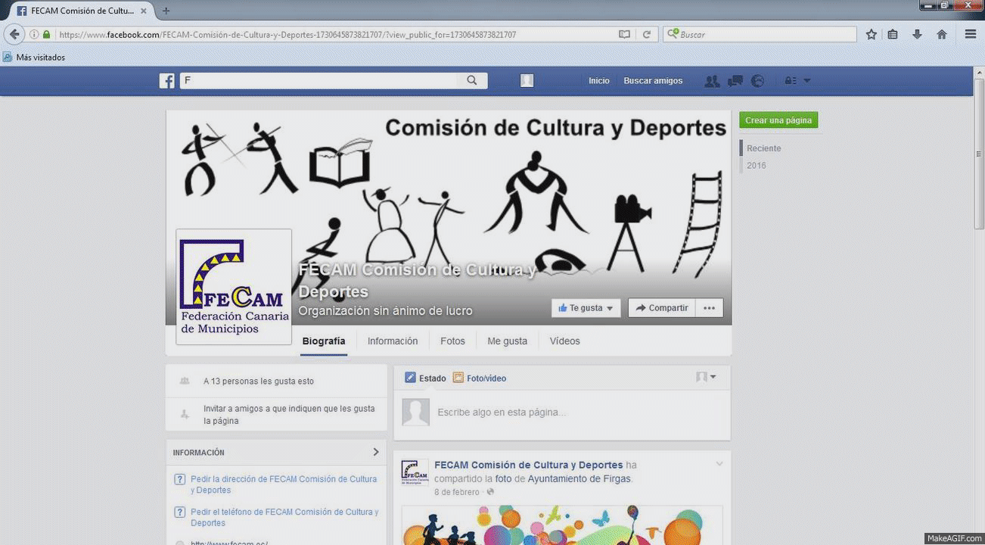Reload the page with the refresh icon
Viewport: 985px width, 545px height.
coord(647,35)
